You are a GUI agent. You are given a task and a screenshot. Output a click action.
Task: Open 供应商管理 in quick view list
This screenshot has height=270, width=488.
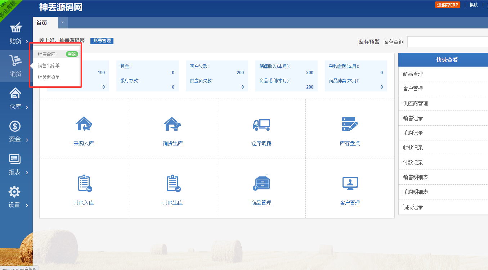[415, 104]
